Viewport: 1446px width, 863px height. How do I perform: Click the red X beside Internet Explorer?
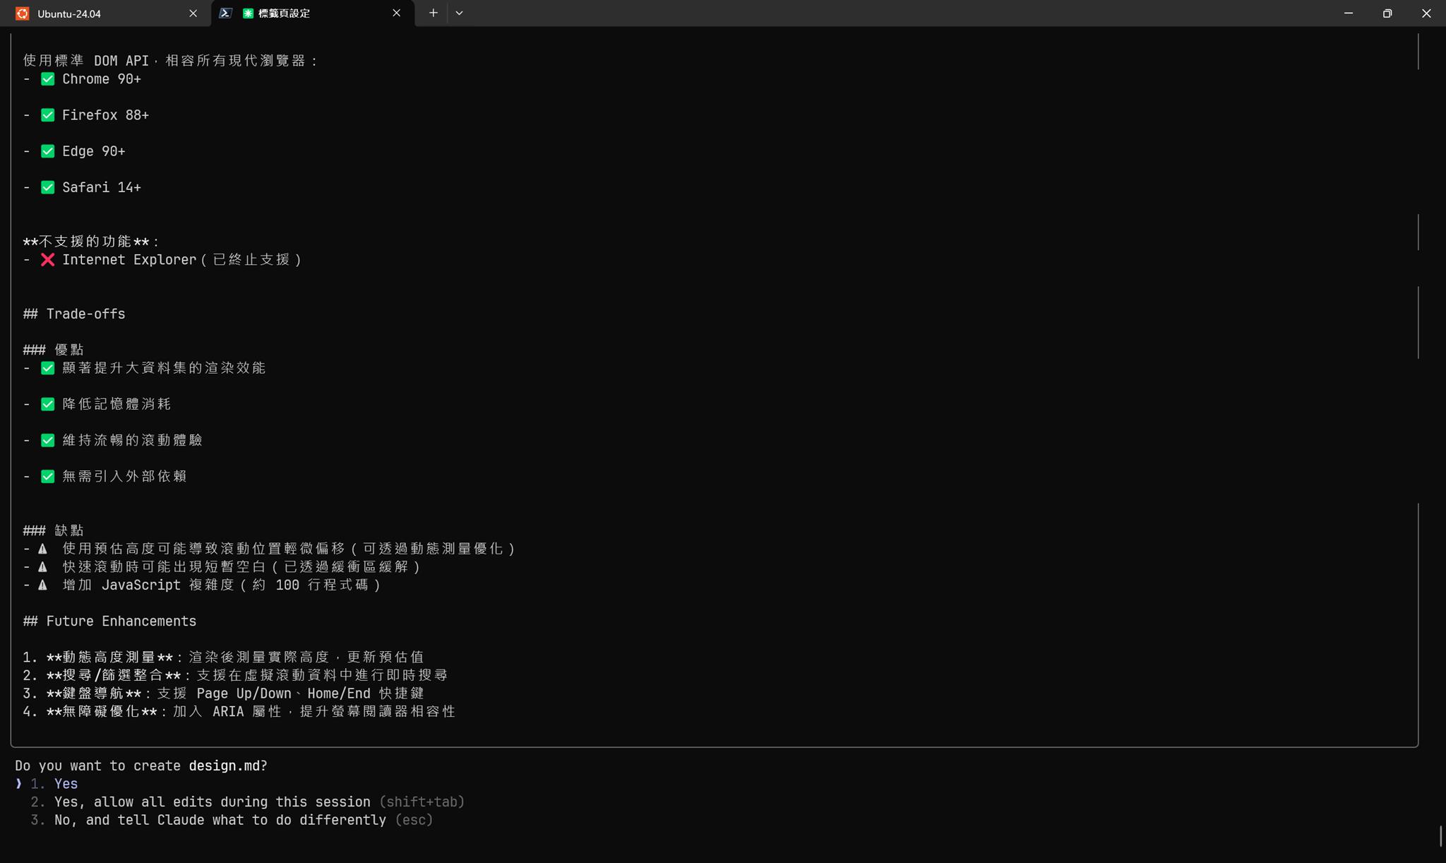[47, 260]
